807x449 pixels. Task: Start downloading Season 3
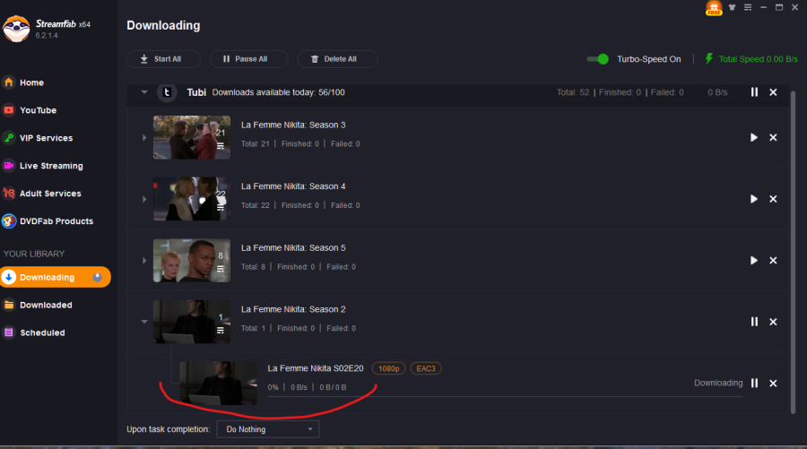754,137
